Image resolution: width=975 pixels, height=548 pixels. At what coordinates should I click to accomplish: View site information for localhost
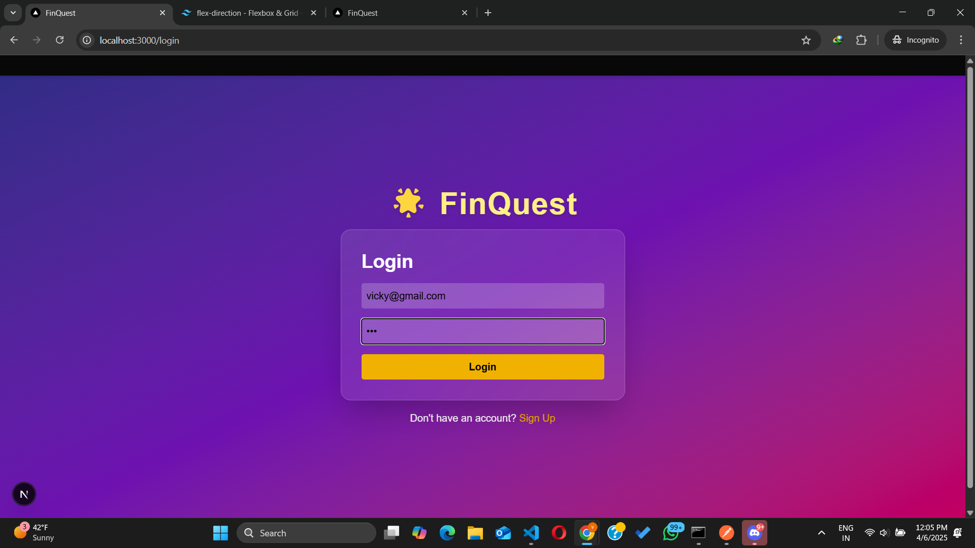(87, 40)
